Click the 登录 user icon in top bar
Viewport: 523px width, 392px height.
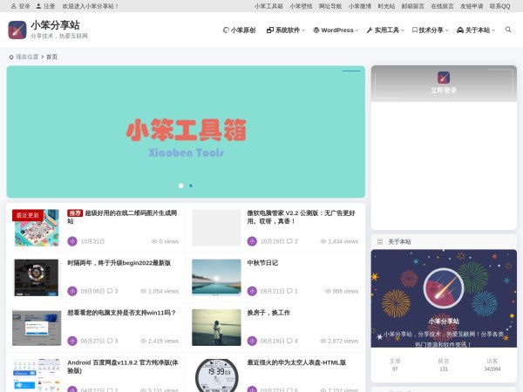13,6
